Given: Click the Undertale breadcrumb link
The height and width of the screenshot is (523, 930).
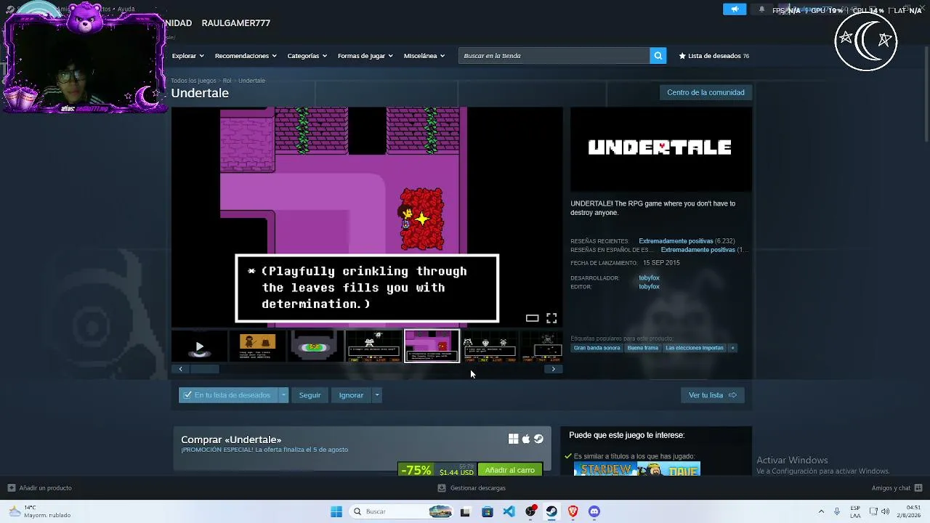Looking at the screenshot, I should tap(251, 81).
